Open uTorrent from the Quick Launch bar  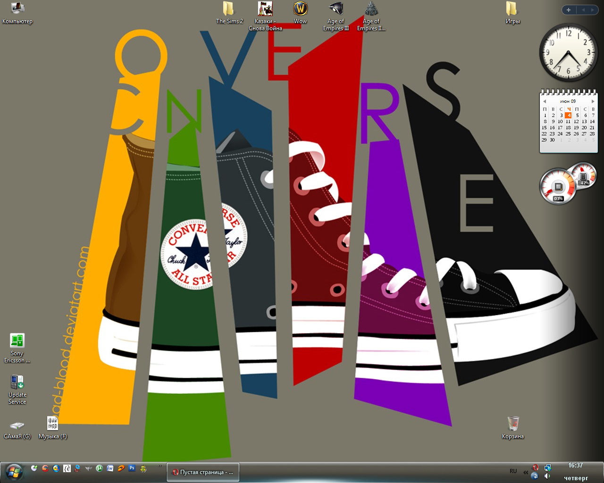click(100, 468)
